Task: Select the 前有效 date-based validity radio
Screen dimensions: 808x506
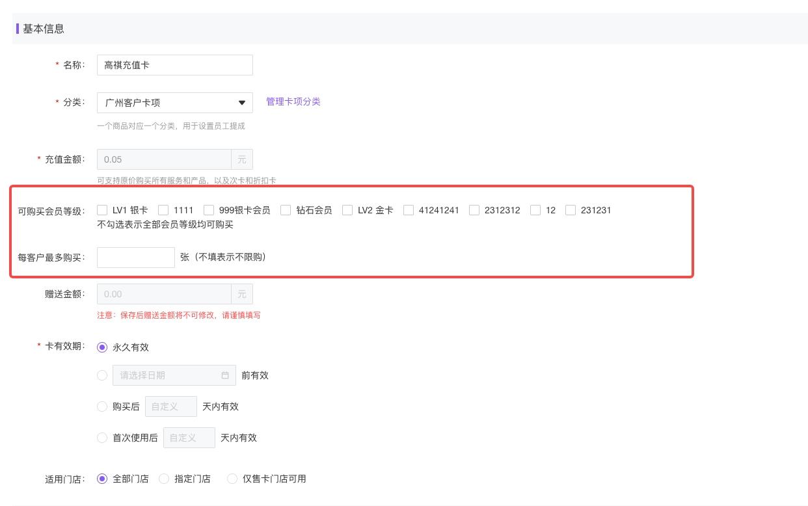Action: pos(102,375)
